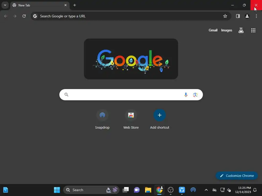Click the magnifier icon in search box

coord(66,95)
